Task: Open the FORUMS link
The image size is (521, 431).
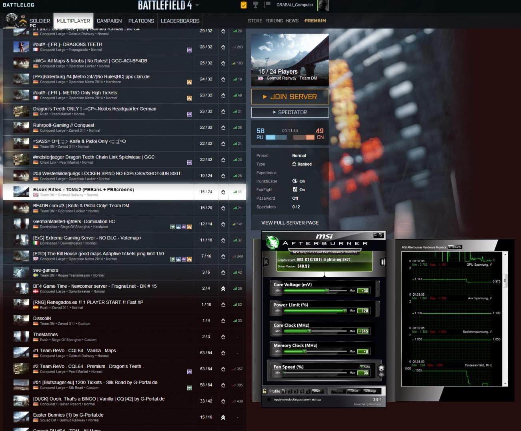Action: click(274, 21)
